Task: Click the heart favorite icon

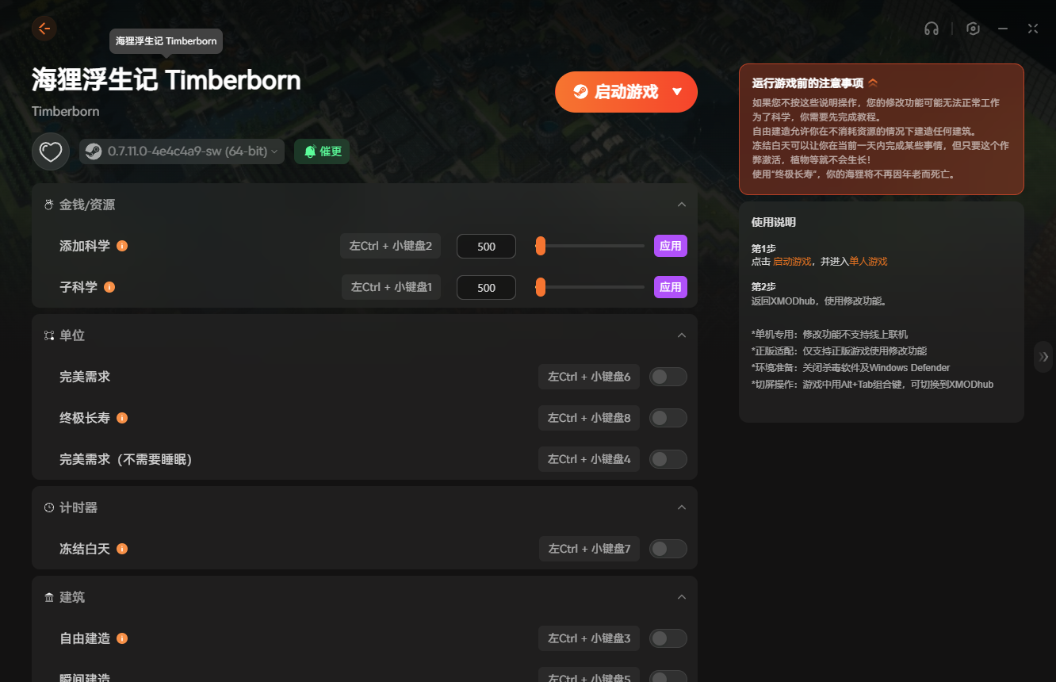Action: point(50,151)
